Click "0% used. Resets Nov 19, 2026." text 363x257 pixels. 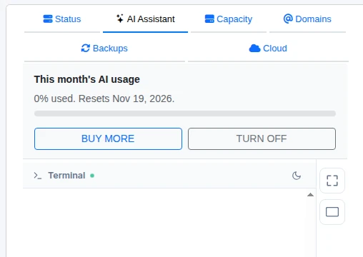(104, 99)
